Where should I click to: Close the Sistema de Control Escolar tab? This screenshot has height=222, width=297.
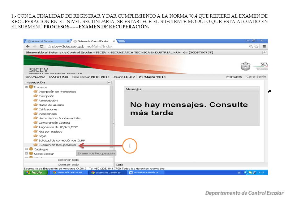[114, 41]
